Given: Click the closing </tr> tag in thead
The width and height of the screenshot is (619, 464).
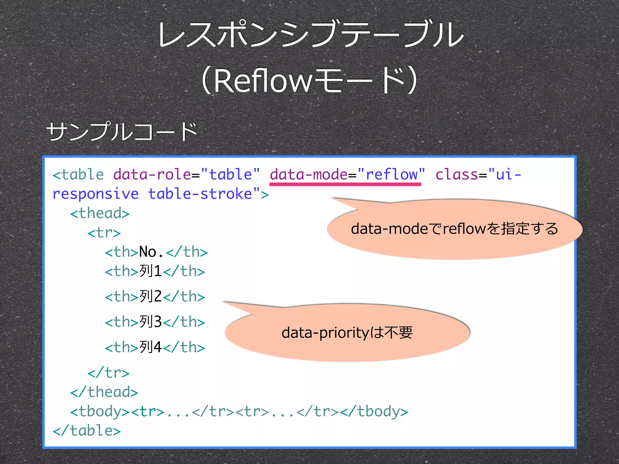Looking at the screenshot, I should click(x=109, y=372).
